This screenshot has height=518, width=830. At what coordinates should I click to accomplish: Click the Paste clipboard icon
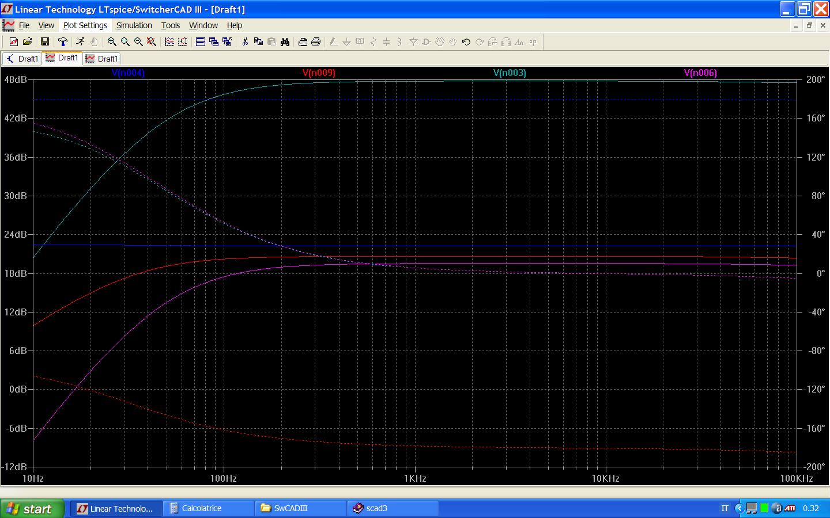[x=271, y=41]
